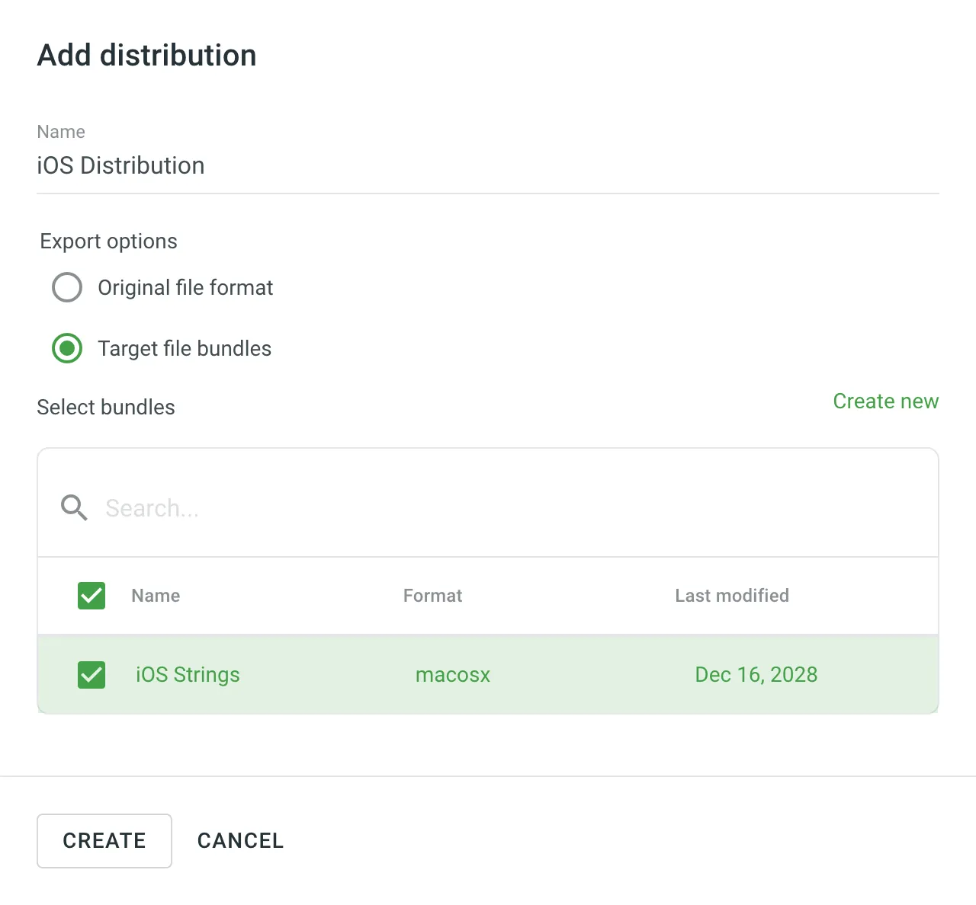The width and height of the screenshot is (976, 905).
Task: Click CANCEL to dismiss the dialog
Action: click(240, 840)
